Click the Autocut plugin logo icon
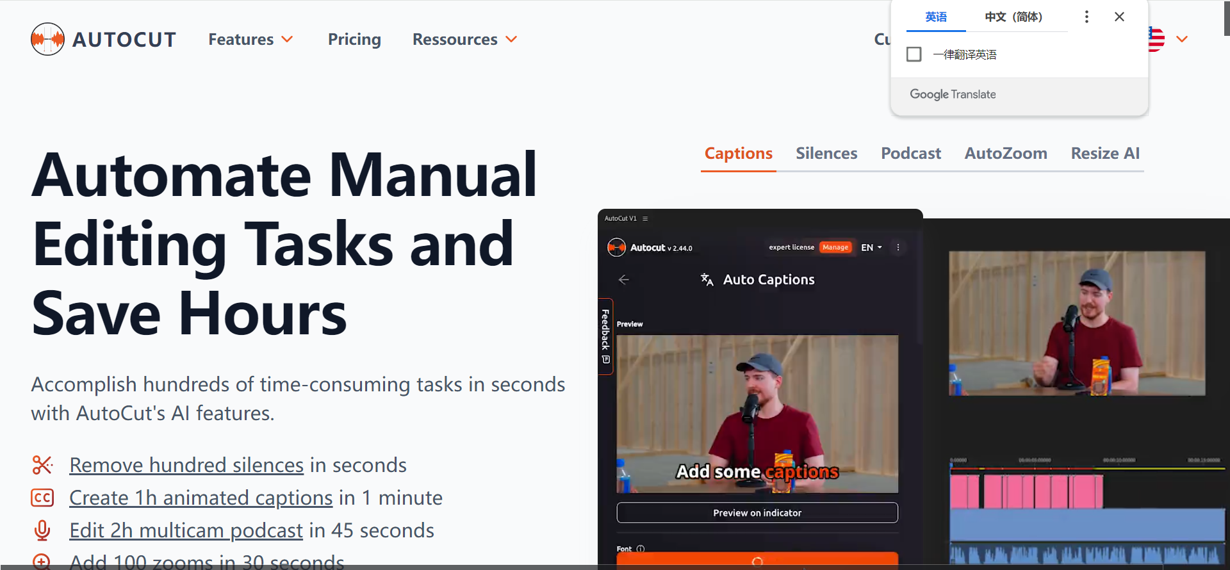The height and width of the screenshot is (570, 1230). click(616, 247)
